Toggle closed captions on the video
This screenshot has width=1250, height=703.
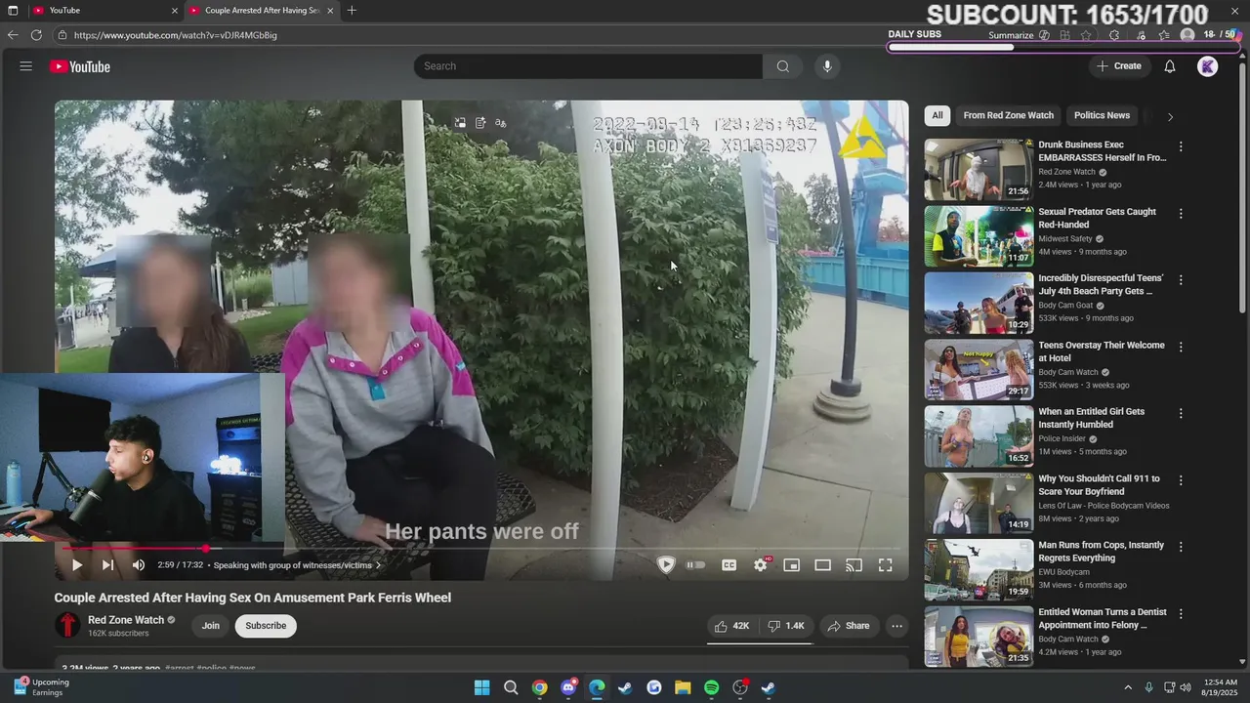pos(729,565)
